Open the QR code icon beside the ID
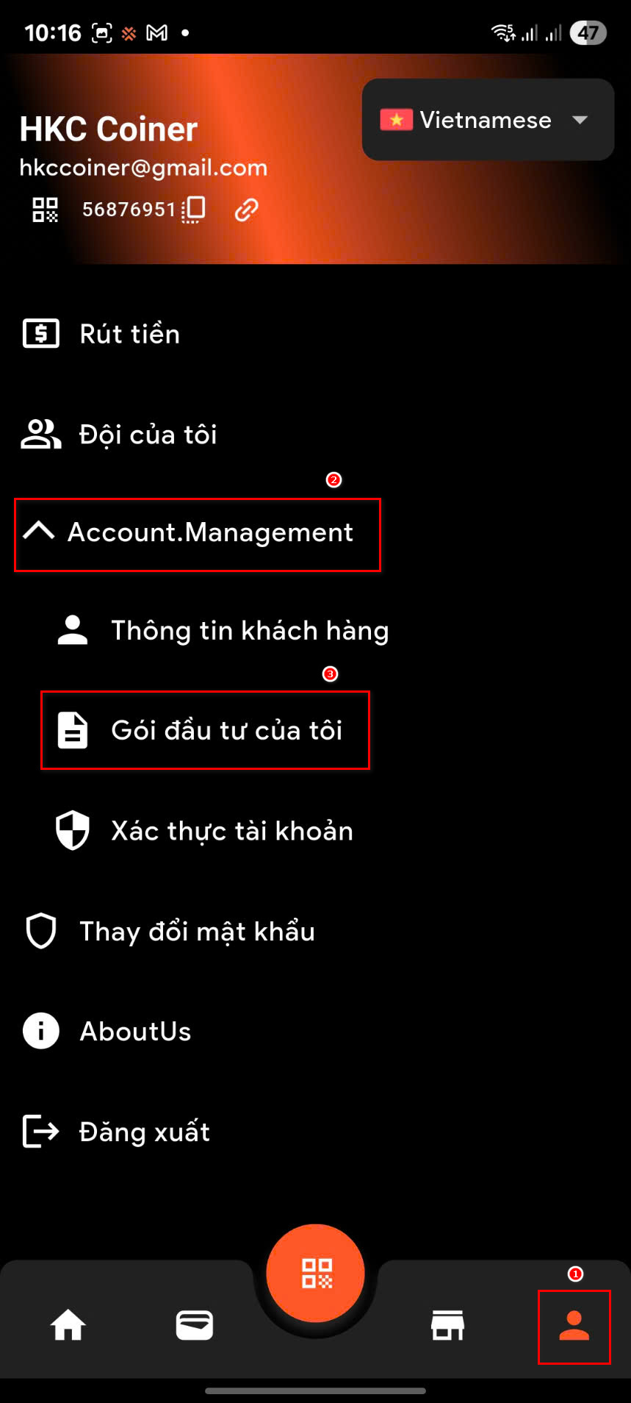Image resolution: width=631 pixels, height=1403 pixels. pos(45,210)
